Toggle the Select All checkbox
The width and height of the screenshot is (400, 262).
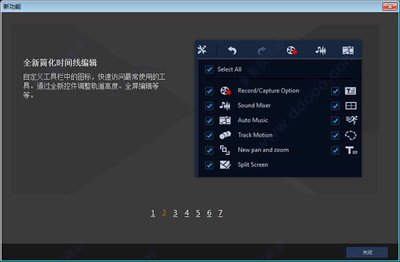[209, 69]
